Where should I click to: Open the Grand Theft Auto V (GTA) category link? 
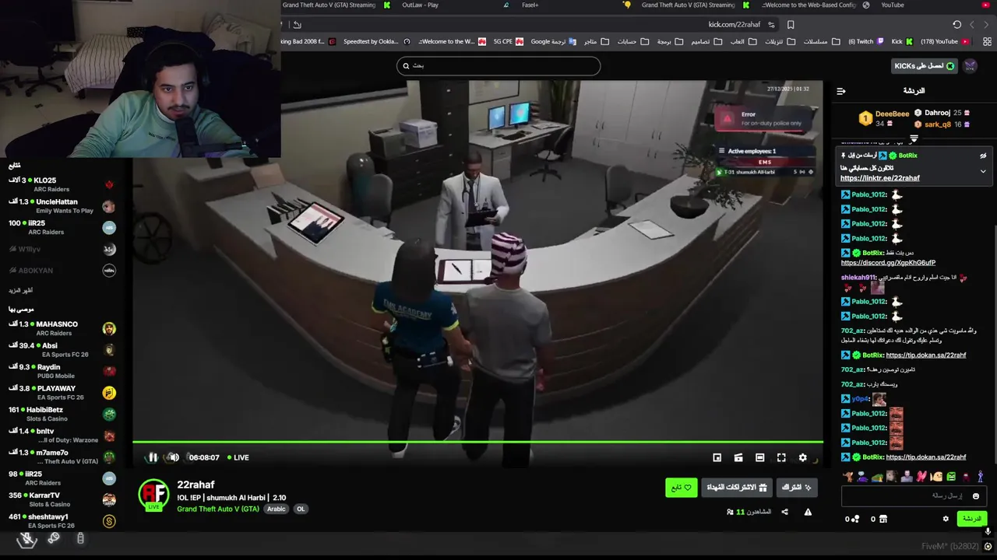[x=218, y=509]
